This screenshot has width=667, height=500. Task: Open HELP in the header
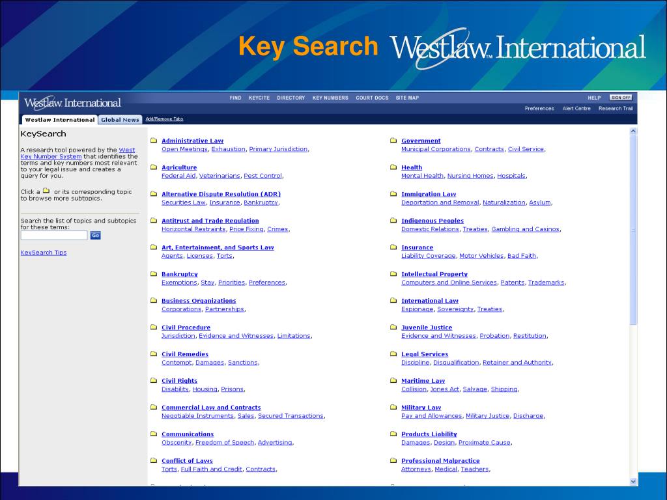594,98
